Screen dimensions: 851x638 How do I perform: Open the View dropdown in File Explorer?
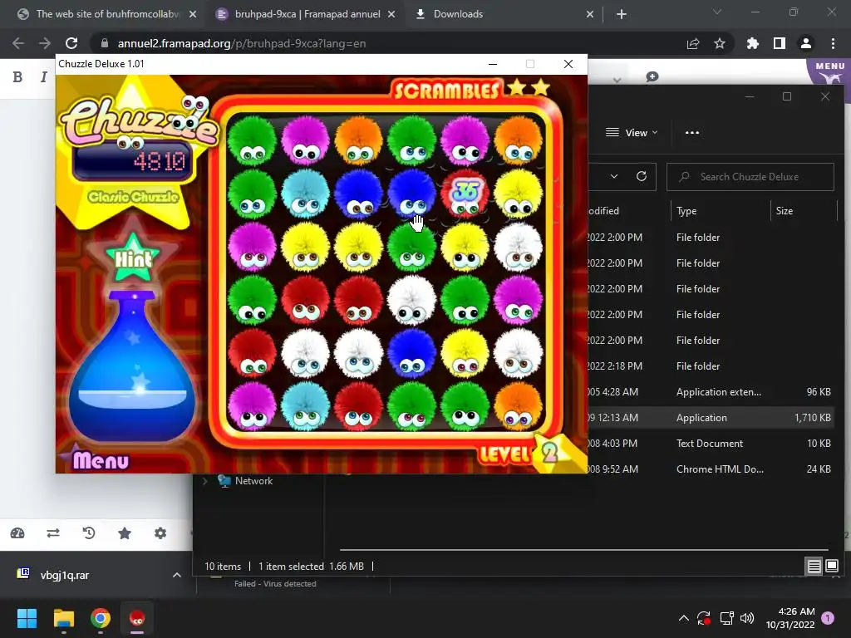pos(632,132)
